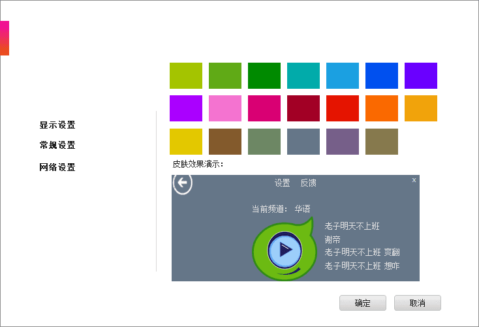The width and height of the screenshot is (479, 327).
Task: Click the 确定 button
Action: 362,303
